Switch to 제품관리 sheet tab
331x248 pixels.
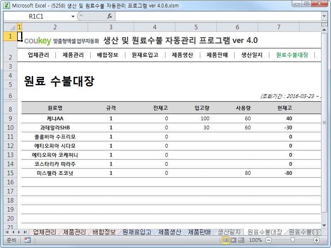point(74,232)
